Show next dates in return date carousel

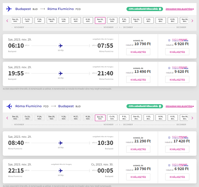pyautogui.click(x=192, y=118)
